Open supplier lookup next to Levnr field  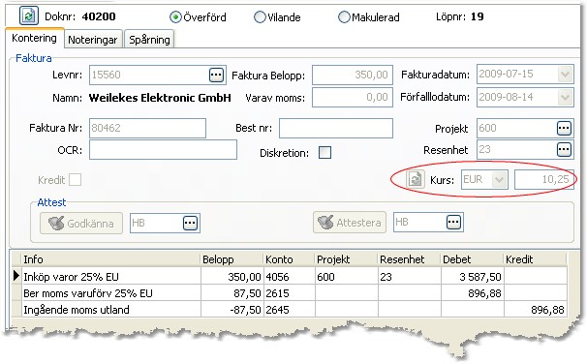216,75
